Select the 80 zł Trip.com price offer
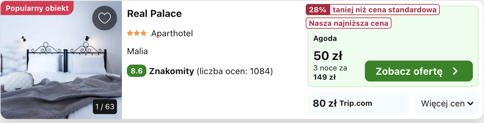 [x=358, y=103]
